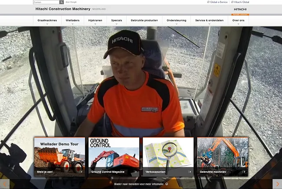Click the next slide arrow
Image resolution: width=282 pixels, height=189 pixels.
click(x=277, y=184)
